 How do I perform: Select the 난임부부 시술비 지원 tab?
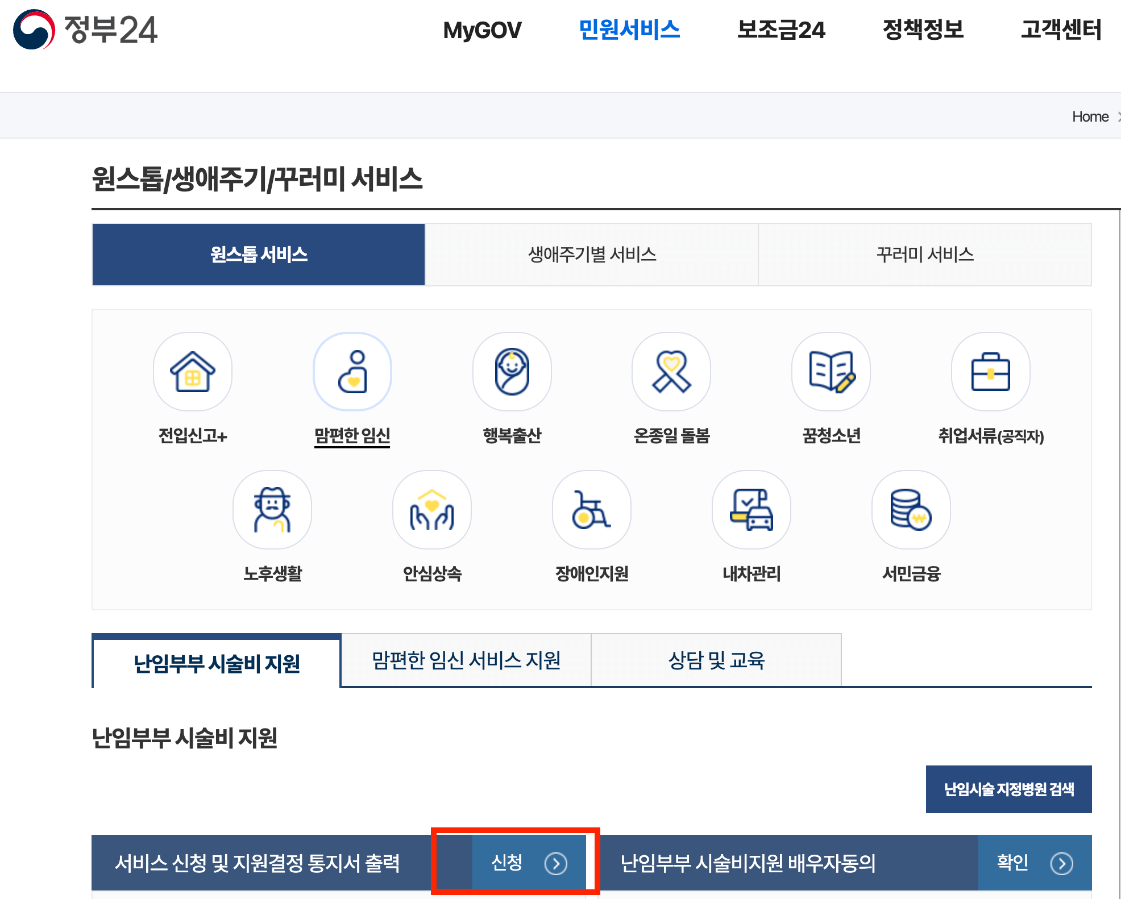[217, 662]
